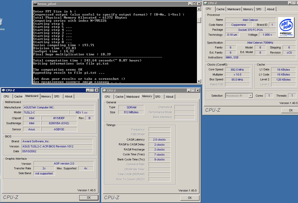Select Cache tab in Mainboard window
298x203 pixels.
tap(18, 96)
